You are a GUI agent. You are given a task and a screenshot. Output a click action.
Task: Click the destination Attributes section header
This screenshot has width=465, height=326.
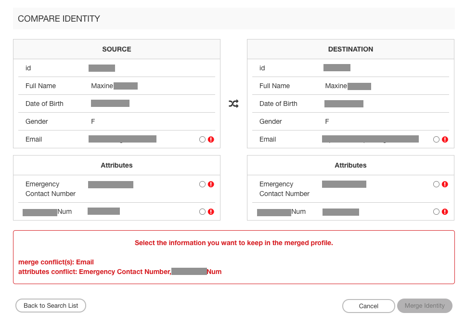tap(350, 165)
